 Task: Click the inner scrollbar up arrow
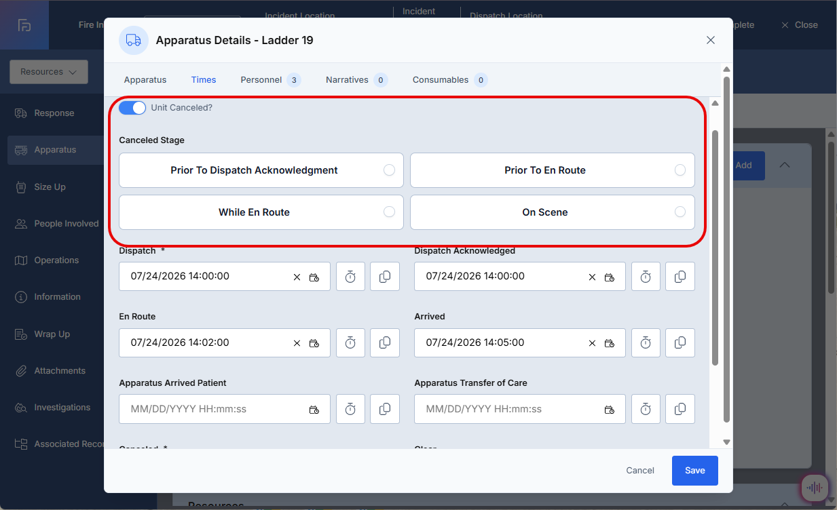[x=715, y=103]
